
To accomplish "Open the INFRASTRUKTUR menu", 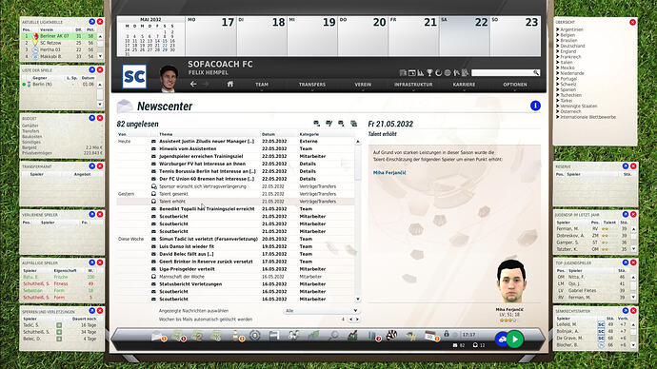I will (413, 85).
